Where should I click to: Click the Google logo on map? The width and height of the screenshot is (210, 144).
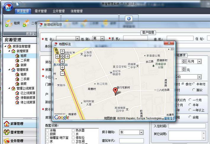(62, 117)
